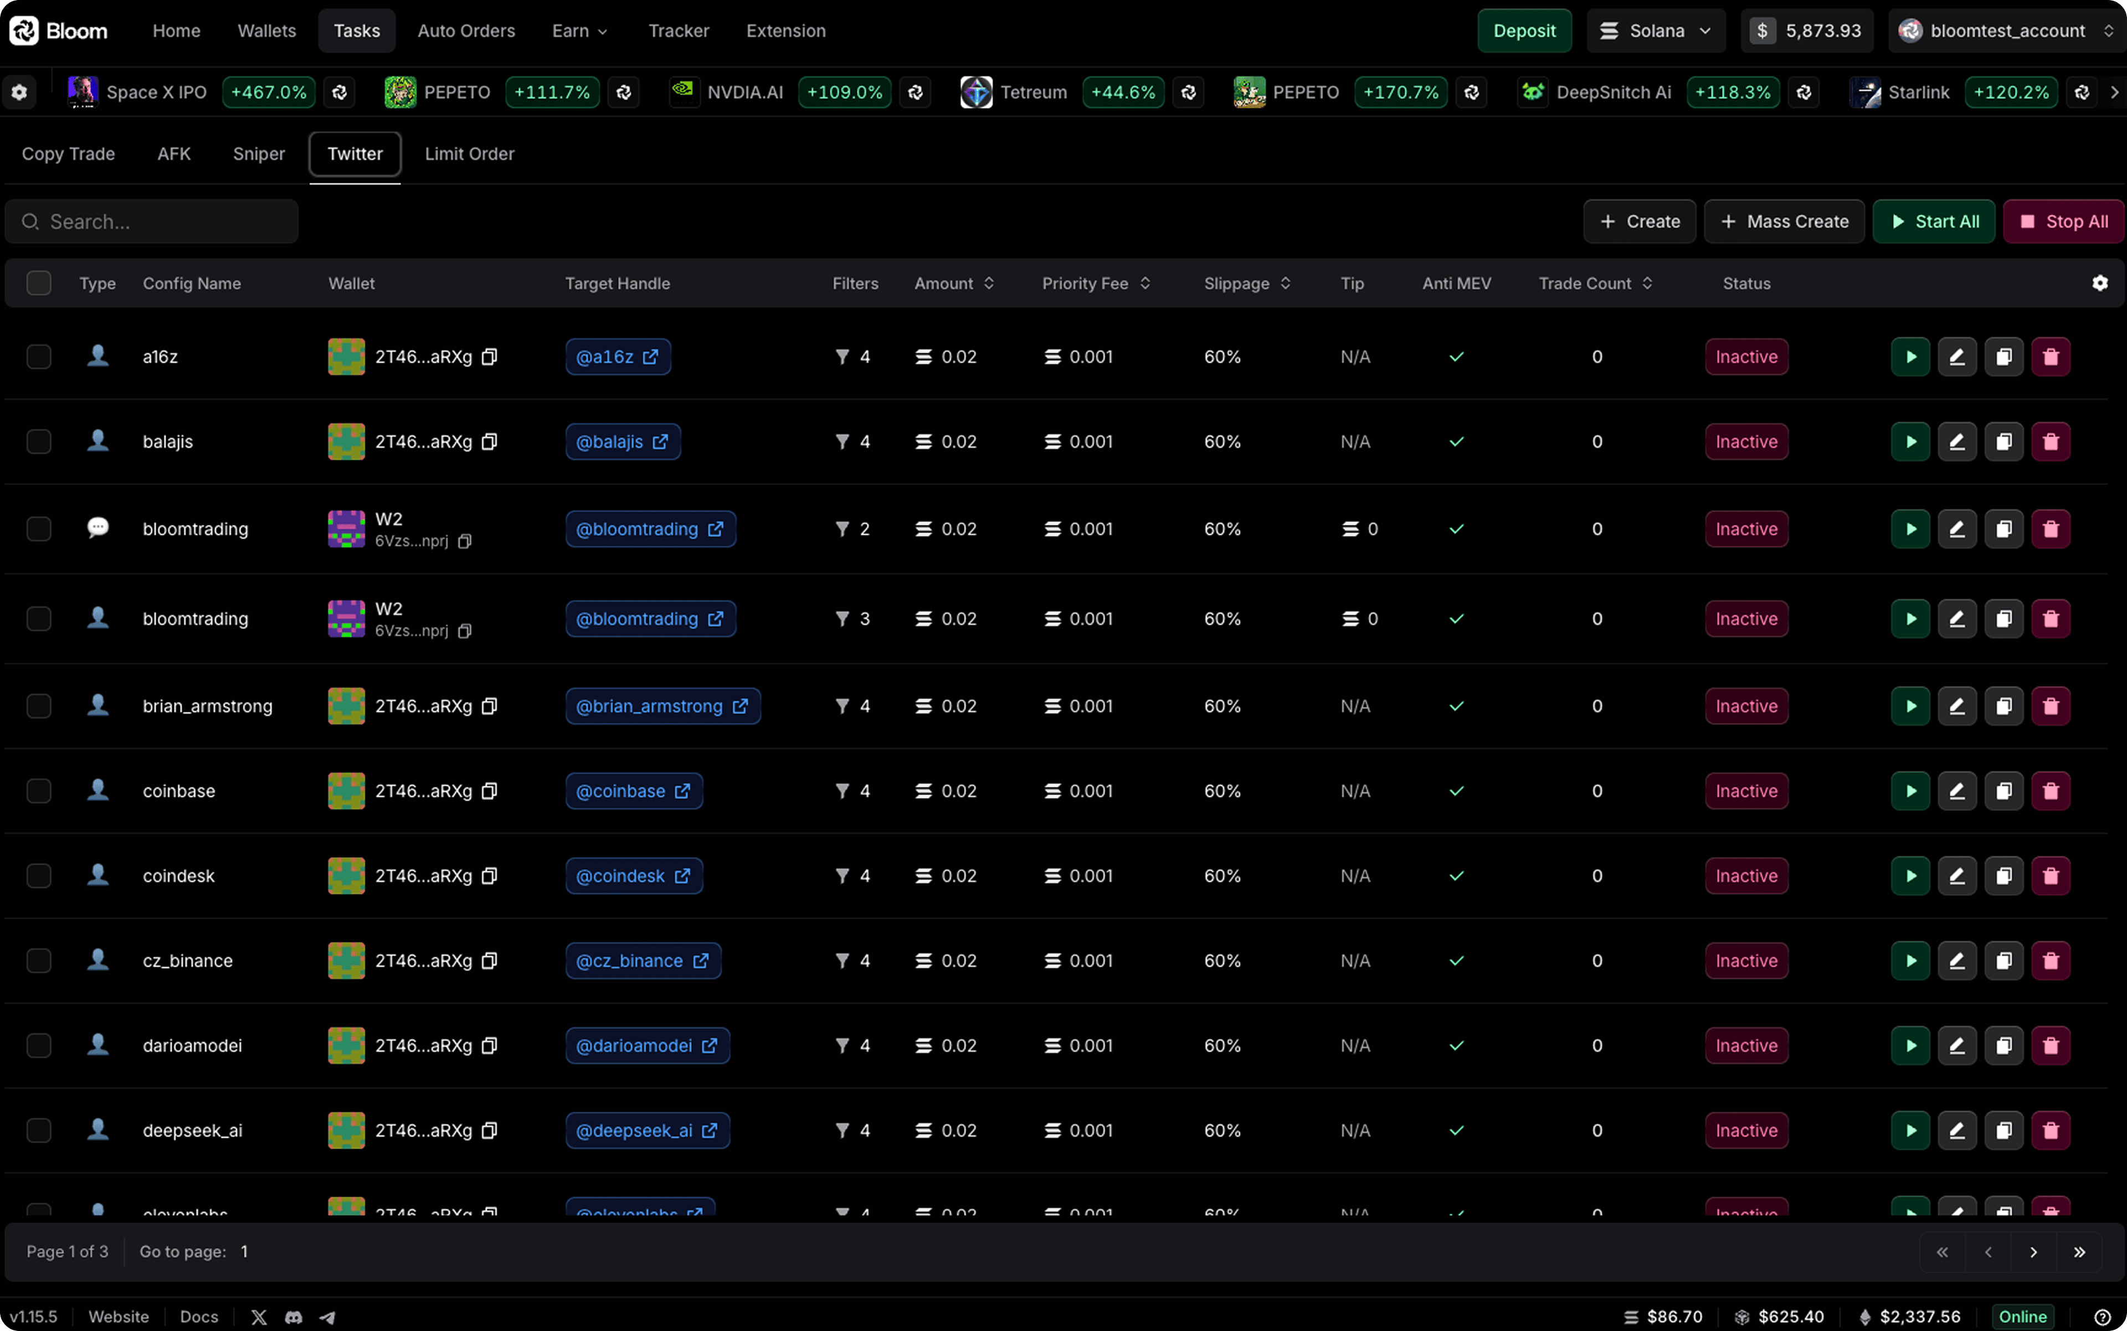Copy wallet address in brian_armstrong row

pyautogui.click(x=490, y=706)
